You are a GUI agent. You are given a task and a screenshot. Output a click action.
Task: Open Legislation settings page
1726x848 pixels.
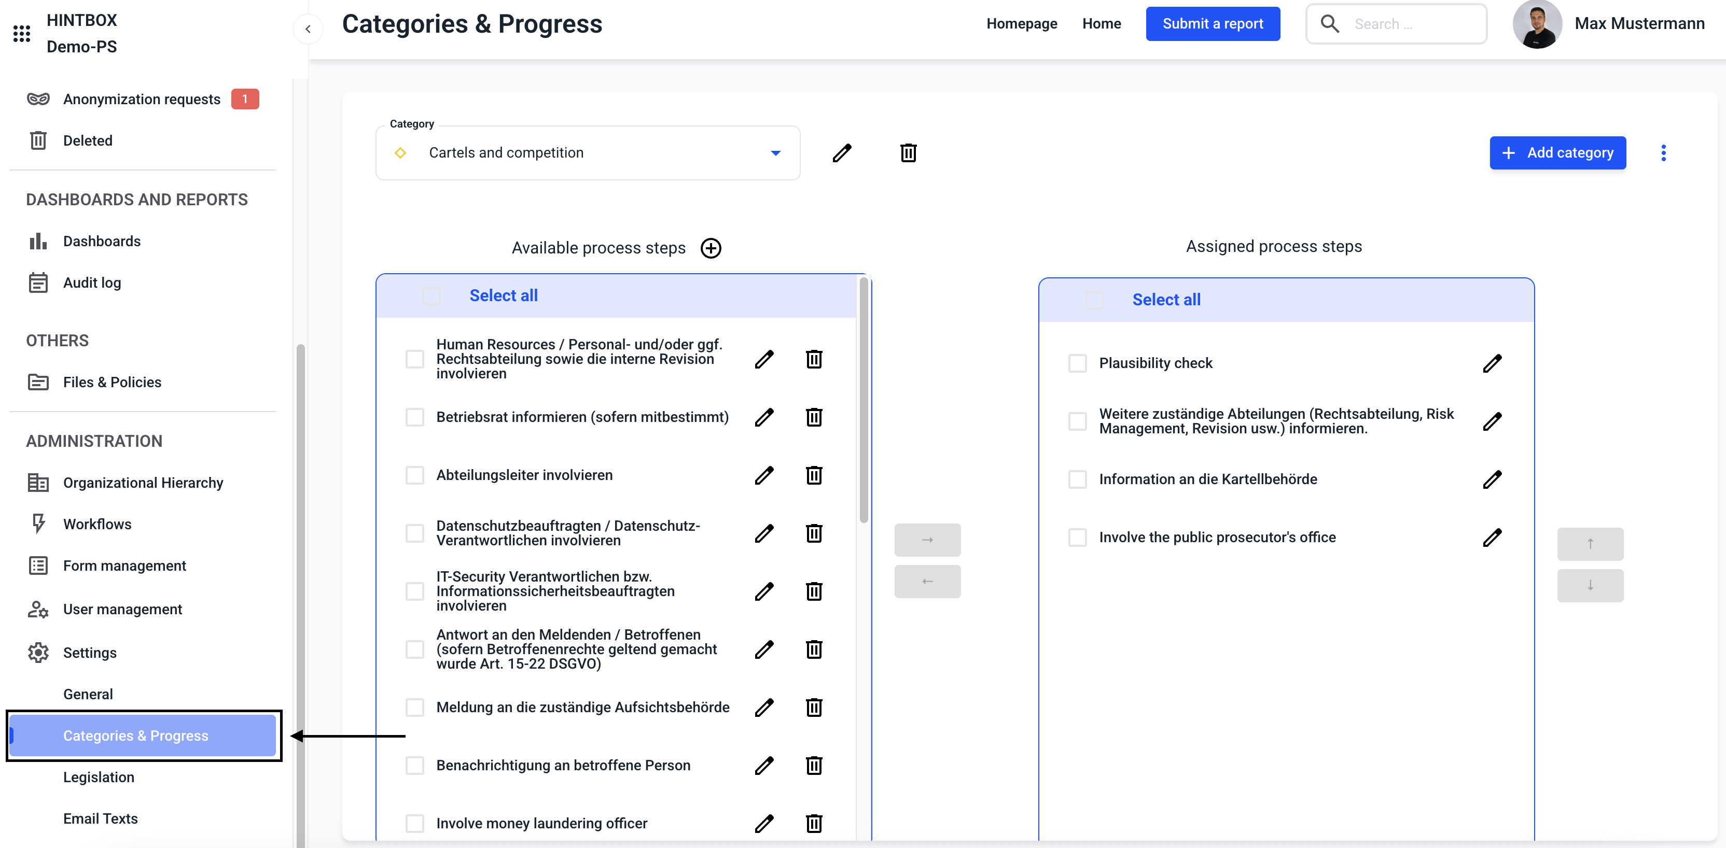pos(99,777)
